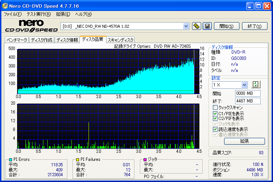The width and height of the screenshot is (273, 182).
Task: Open the ファイル(F) menu
Action: click(12, 14)
